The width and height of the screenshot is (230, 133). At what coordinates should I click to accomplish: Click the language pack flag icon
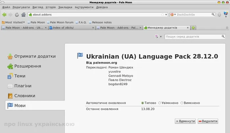click(x=80, y=56)
